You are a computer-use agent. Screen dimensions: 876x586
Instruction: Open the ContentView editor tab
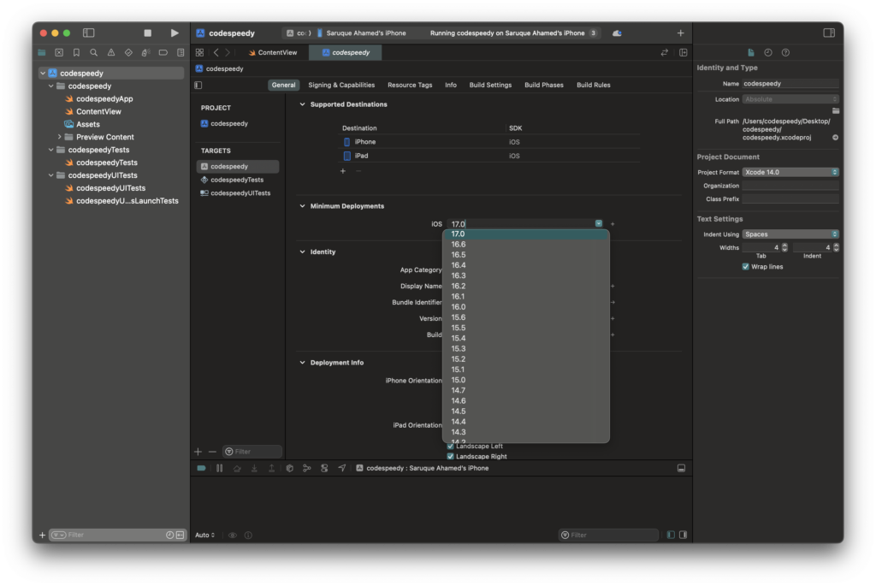coord(273,52)
